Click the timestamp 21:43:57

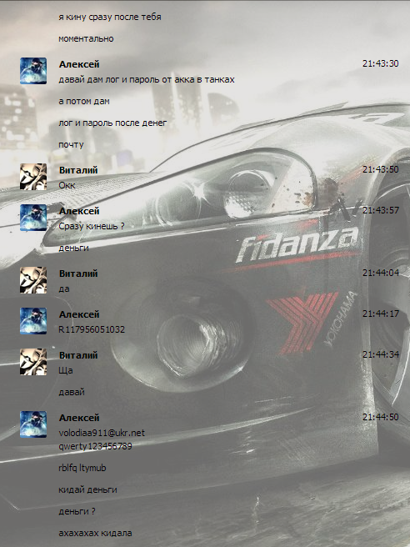[380, 210]
